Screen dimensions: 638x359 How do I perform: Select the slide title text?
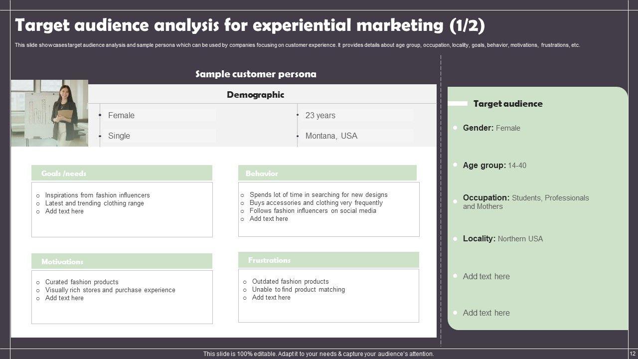(x=250, y=25)
